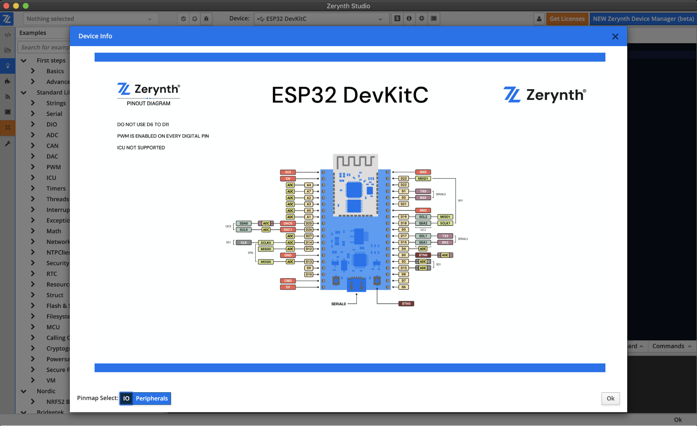This screenshot has height=426, width=697.
Task: Expand the PWM tree node
Action: (x=33, y=167)
